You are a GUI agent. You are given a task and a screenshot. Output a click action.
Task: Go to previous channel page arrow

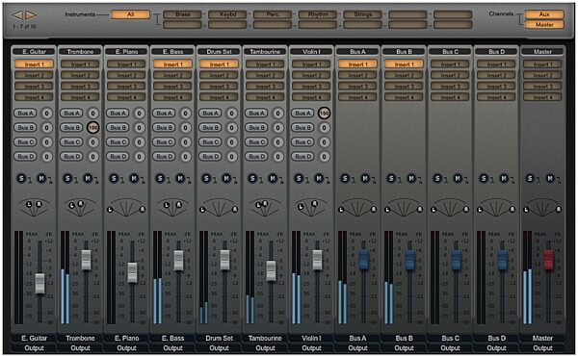tap(17, 14)
